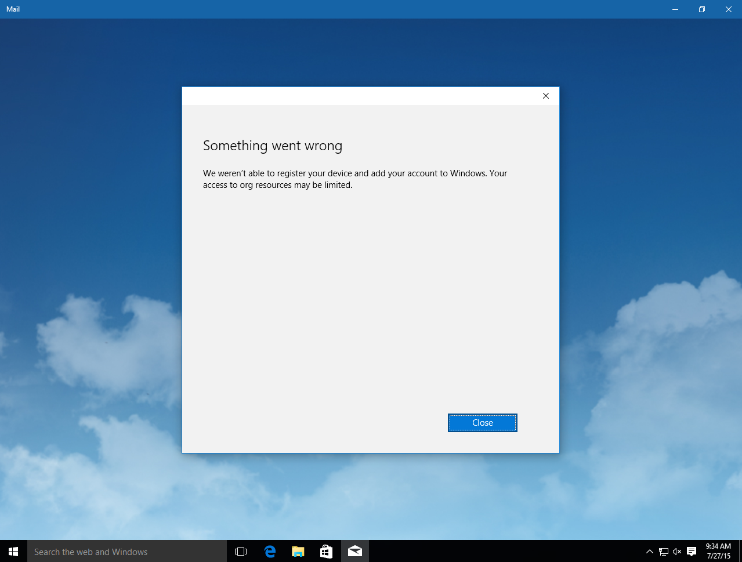Click the Mail title bar label

13,9
